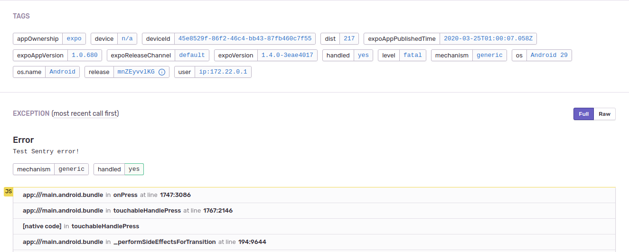Click the os.name tag key

click(x=29, y=72)
